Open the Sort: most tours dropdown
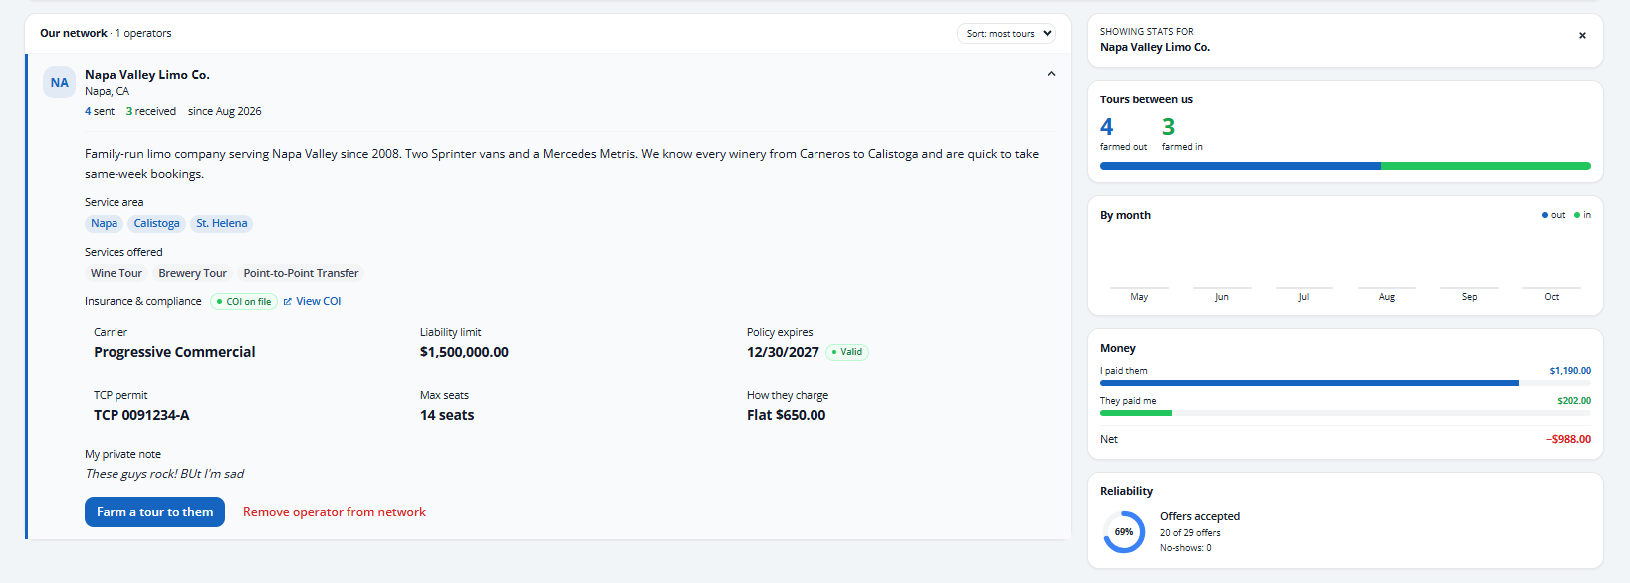Image resolution: width=1630 pixels, height=583 pixels. 1007,34
